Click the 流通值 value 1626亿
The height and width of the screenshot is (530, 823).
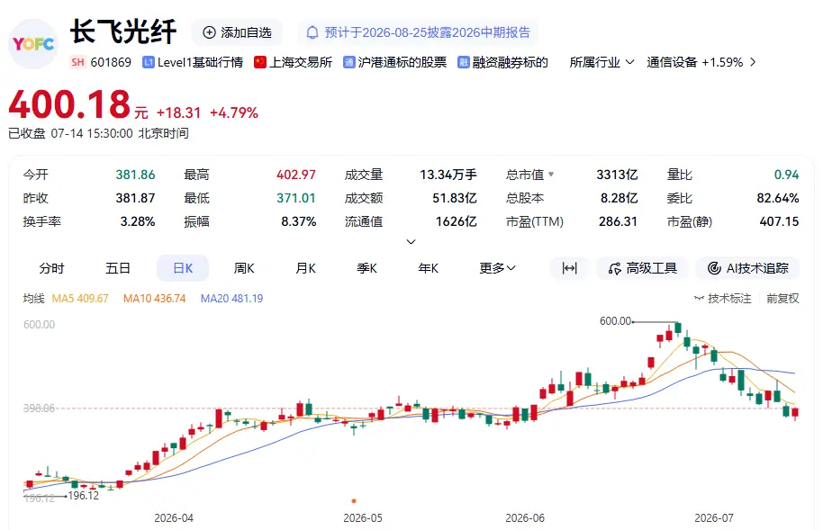point(457,221)
